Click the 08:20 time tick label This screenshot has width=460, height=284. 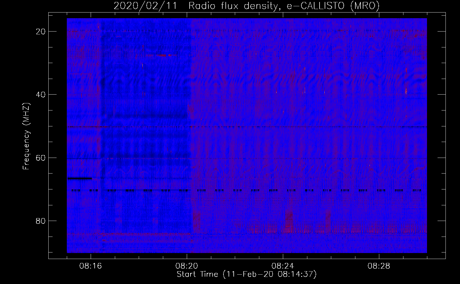coord(187,266)
